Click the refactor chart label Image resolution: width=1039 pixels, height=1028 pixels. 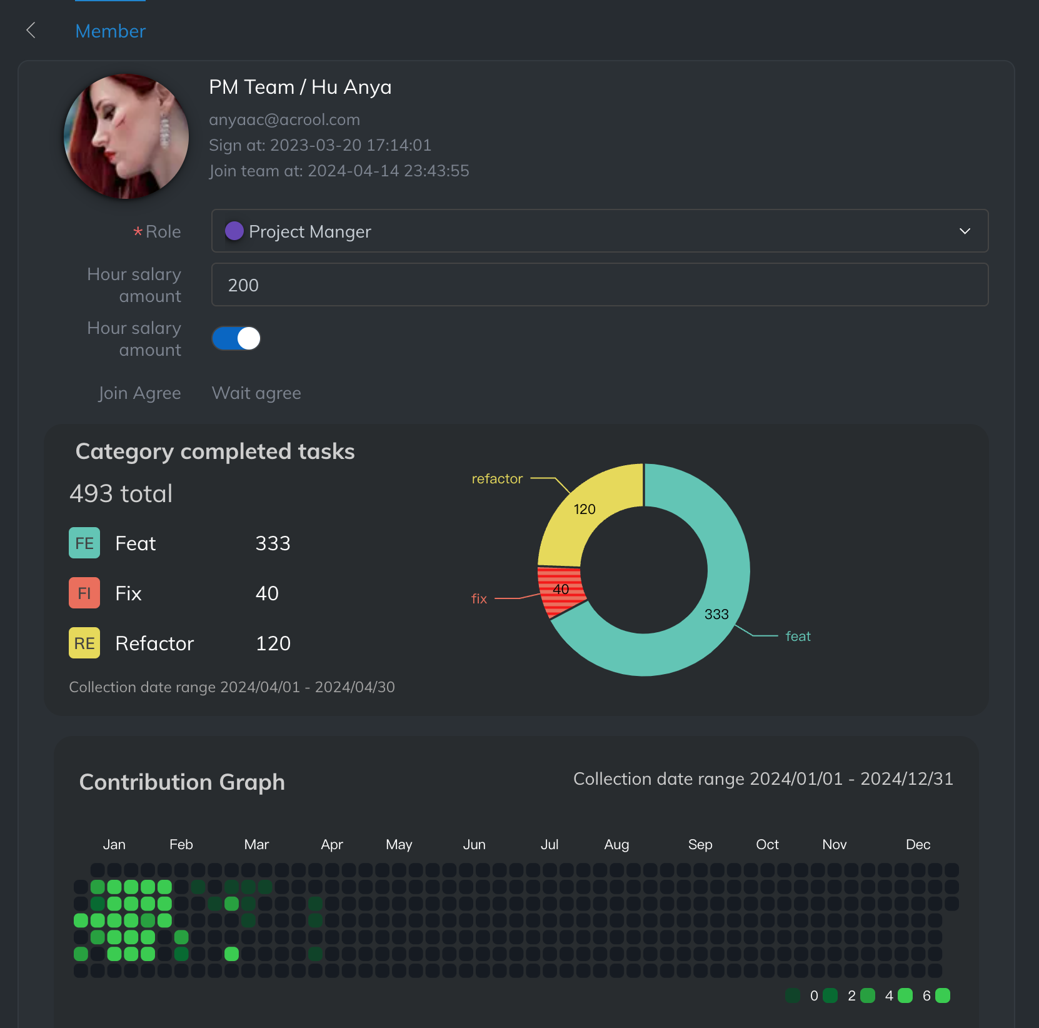coord(496,479)
